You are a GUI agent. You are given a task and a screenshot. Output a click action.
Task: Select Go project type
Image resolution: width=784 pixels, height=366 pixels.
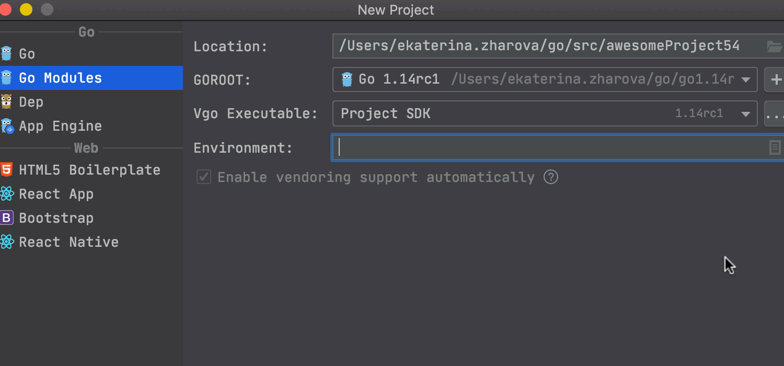[91, 53]
